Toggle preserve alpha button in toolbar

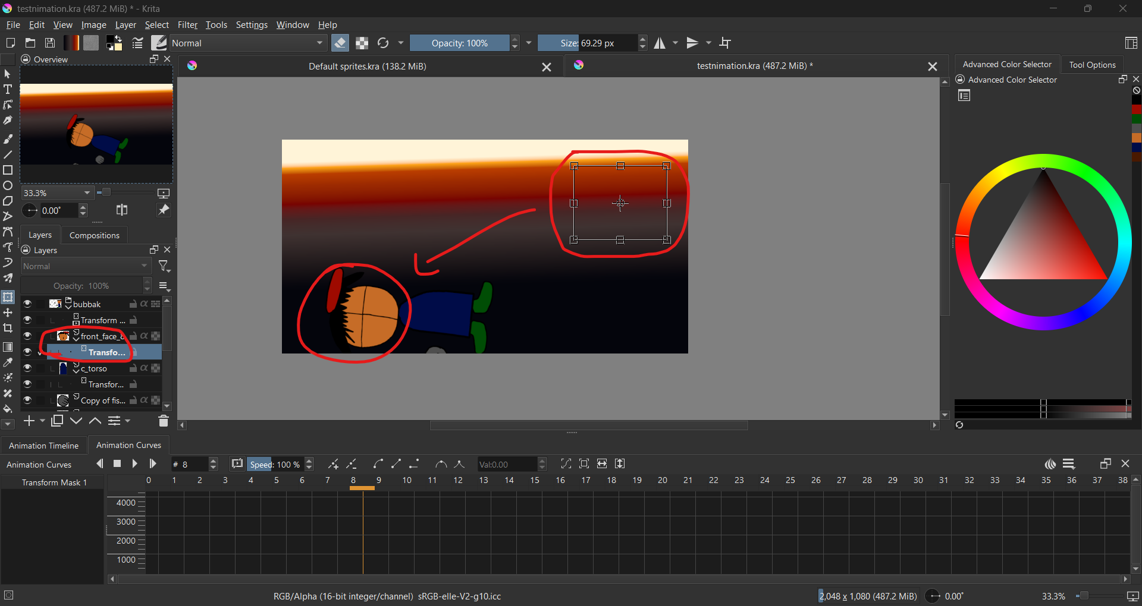coord(362,43)
